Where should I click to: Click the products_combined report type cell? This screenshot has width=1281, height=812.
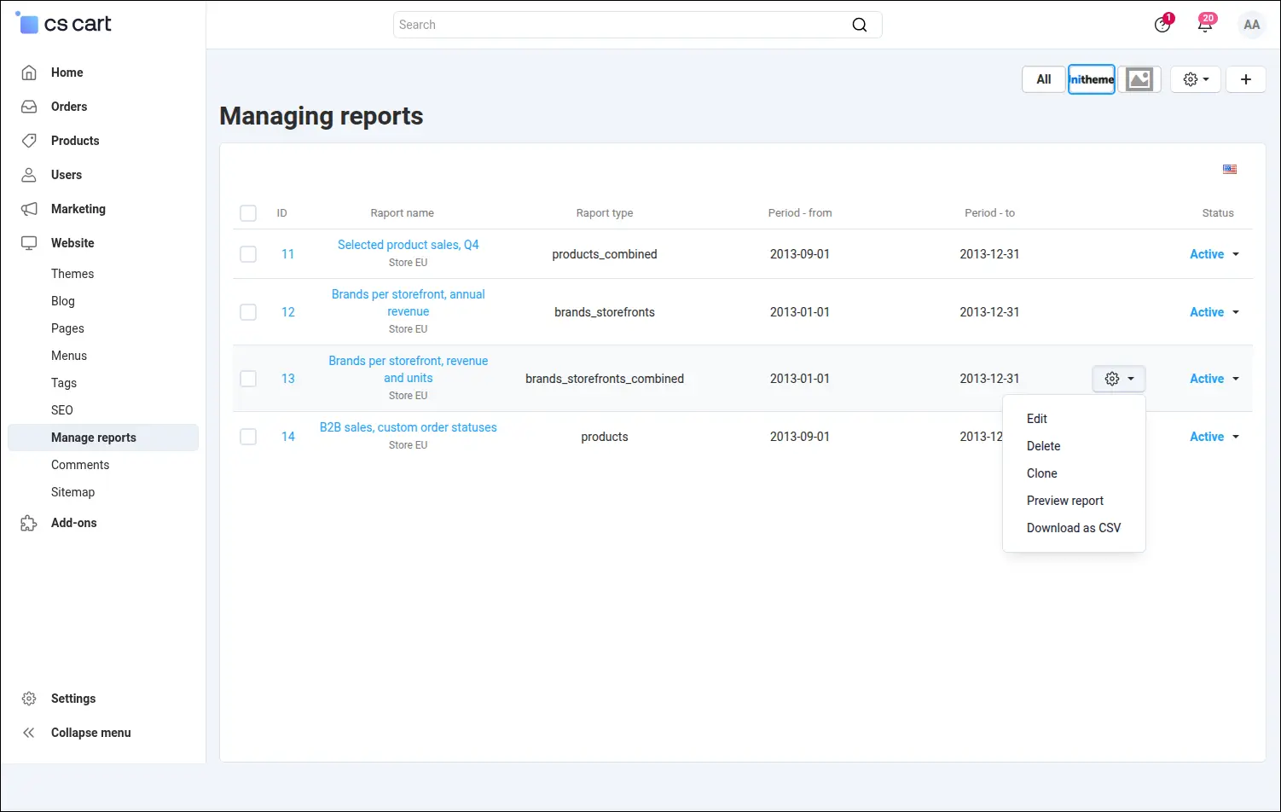click(x=605, y=254)
